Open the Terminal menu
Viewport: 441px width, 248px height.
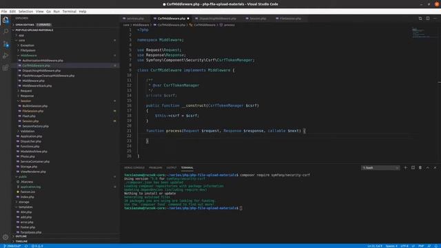pyautogui.click(x=69, y=12)
